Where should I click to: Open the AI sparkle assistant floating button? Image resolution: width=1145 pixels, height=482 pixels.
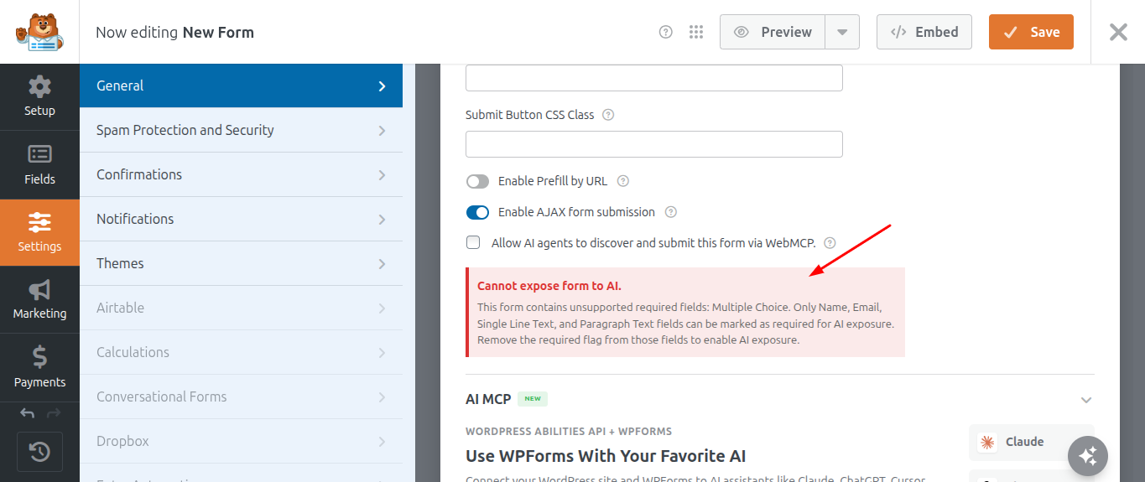[x=1088, y=456]
